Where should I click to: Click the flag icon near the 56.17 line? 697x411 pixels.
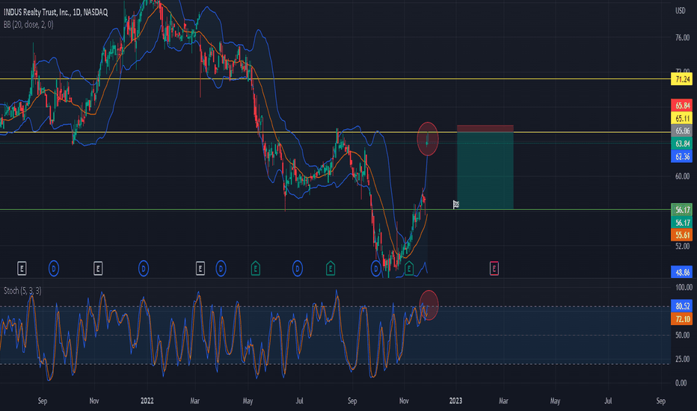click(x=455, y=205)
